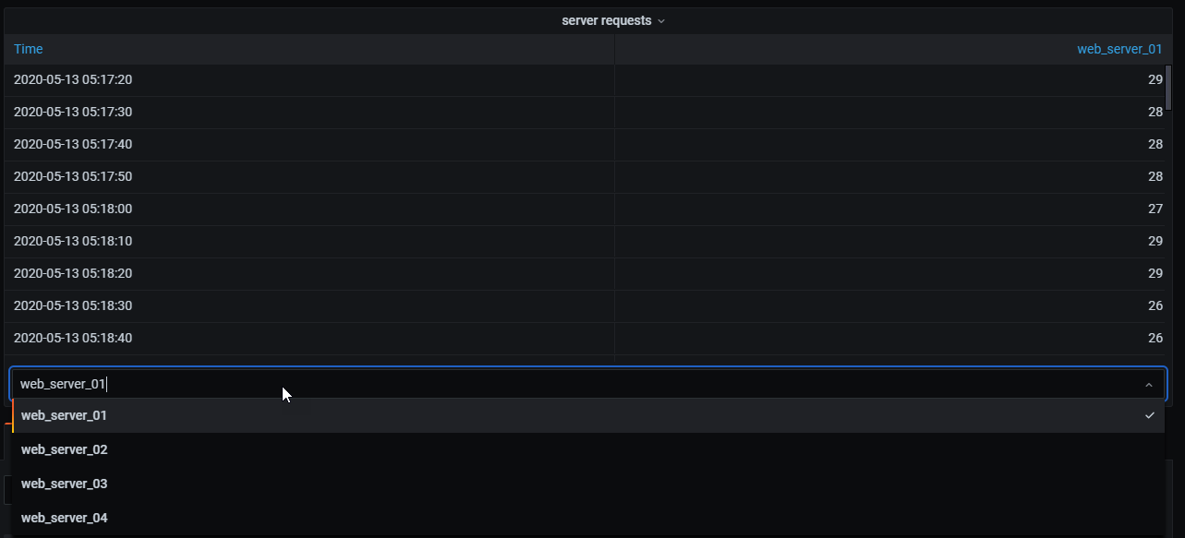Viewport: 1185px width, 538px height.
Task: Click the dropdown caret on the server selector field
Action: (1148, 384)
